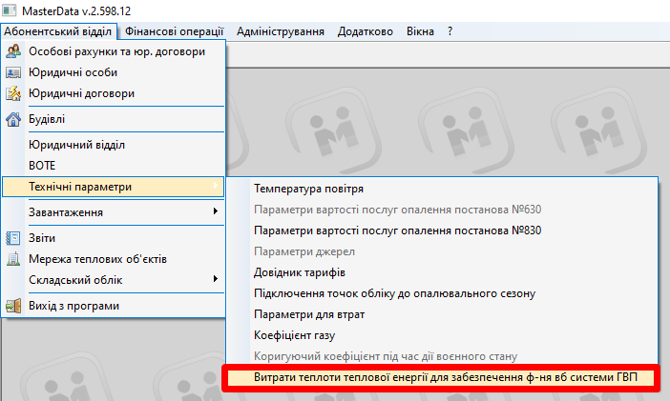
Task: Click the Звіти report icon
Action: (x=13, y=238)
